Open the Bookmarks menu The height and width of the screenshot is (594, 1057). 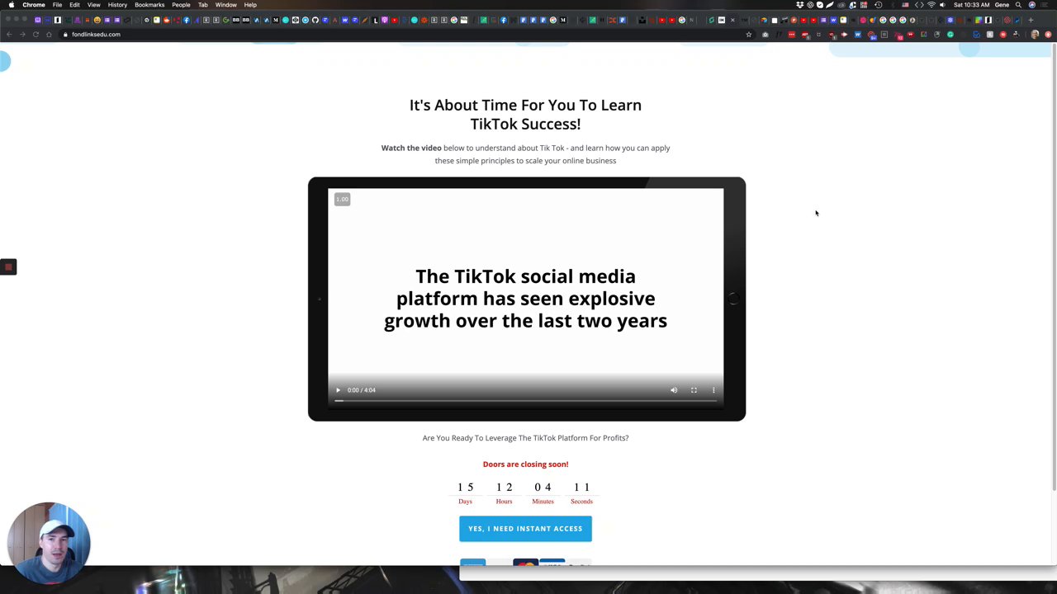pos(149,5)
